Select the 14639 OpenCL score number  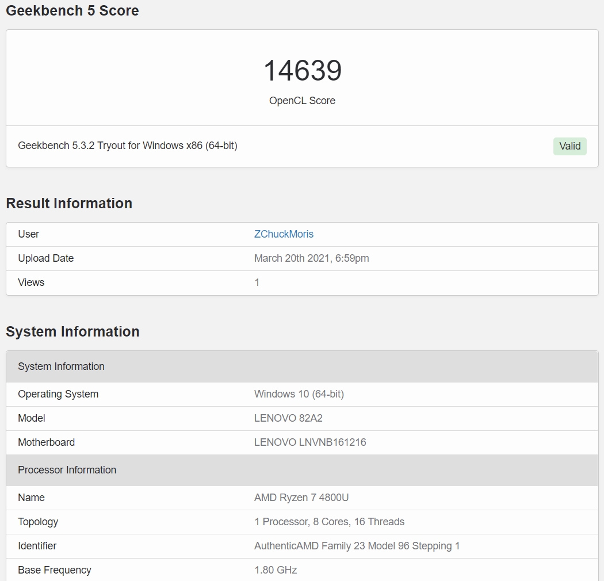[303, 71]
